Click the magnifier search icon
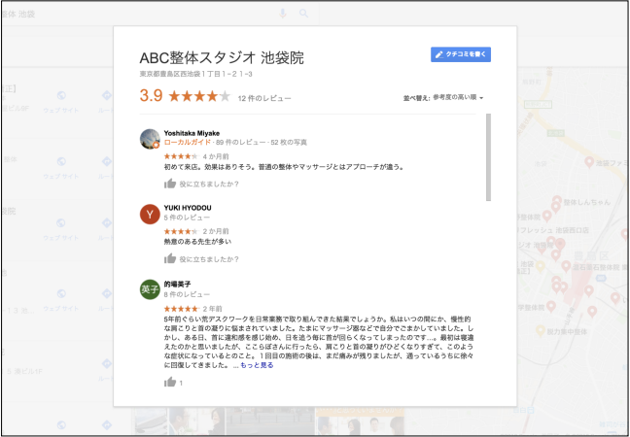The width and height of the screenshot is (630, 437). click(x=304, y=14)
